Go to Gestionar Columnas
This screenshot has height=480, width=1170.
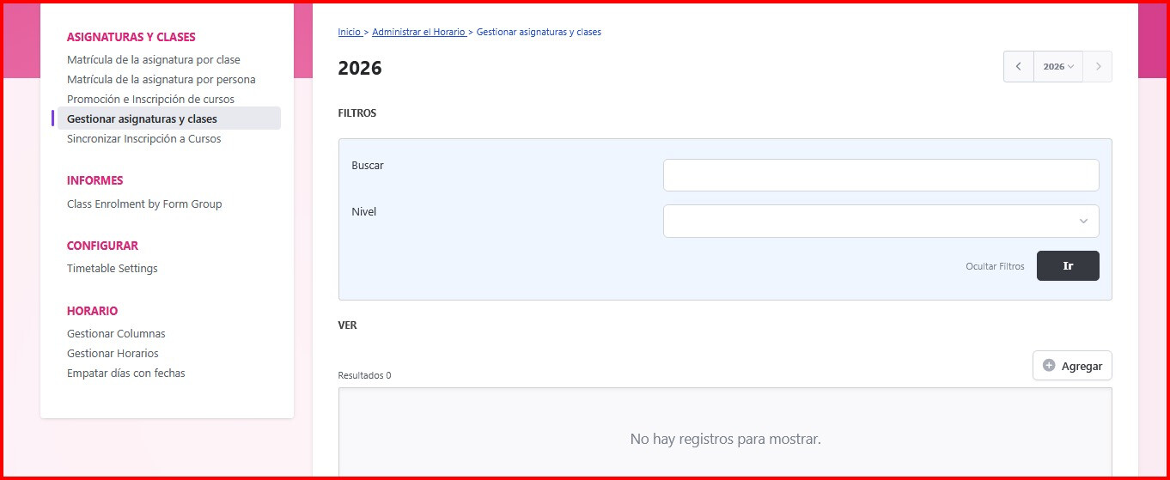click(116, 334)
